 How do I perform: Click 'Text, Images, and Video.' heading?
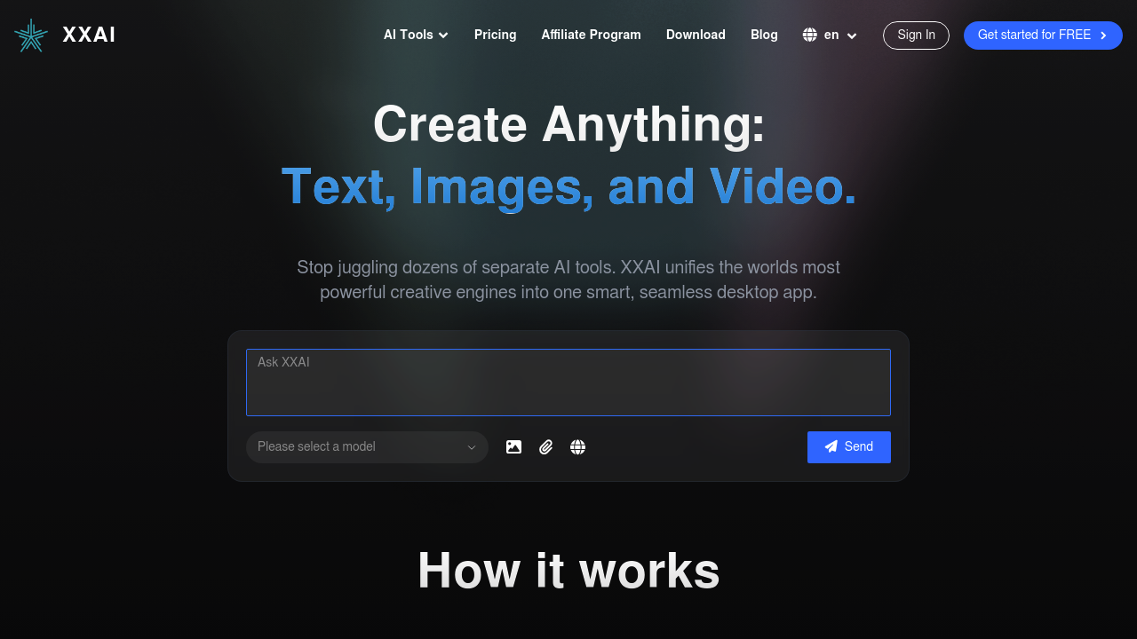tap(568, 187)
